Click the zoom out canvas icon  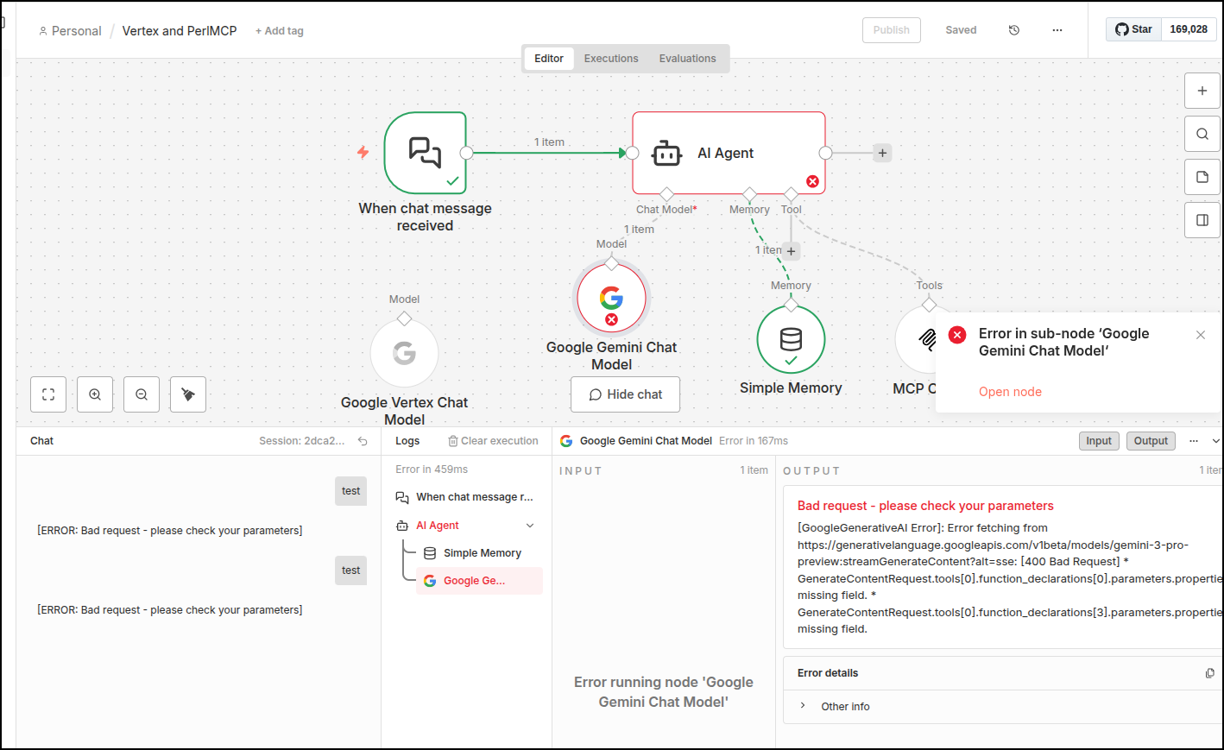pos(142,394)
